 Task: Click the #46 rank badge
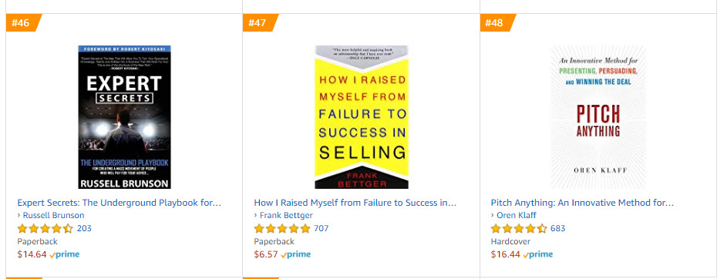coord(23,22)
